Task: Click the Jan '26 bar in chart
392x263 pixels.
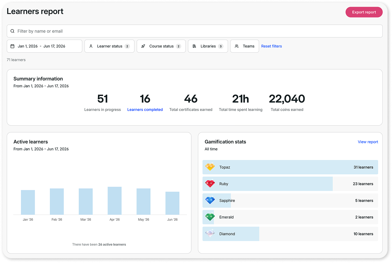Action: [x=28, y=202]
